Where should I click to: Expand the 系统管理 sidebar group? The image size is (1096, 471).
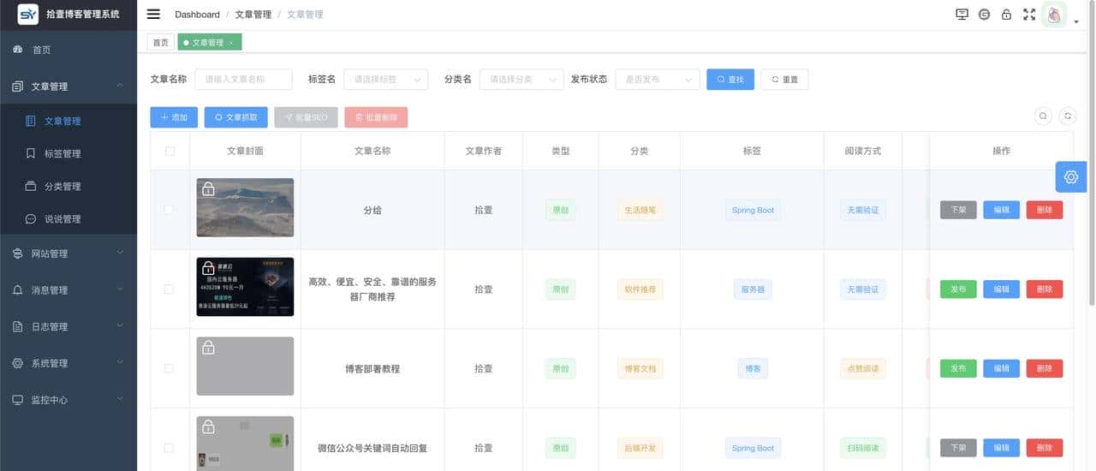click(x=68, y=363)
